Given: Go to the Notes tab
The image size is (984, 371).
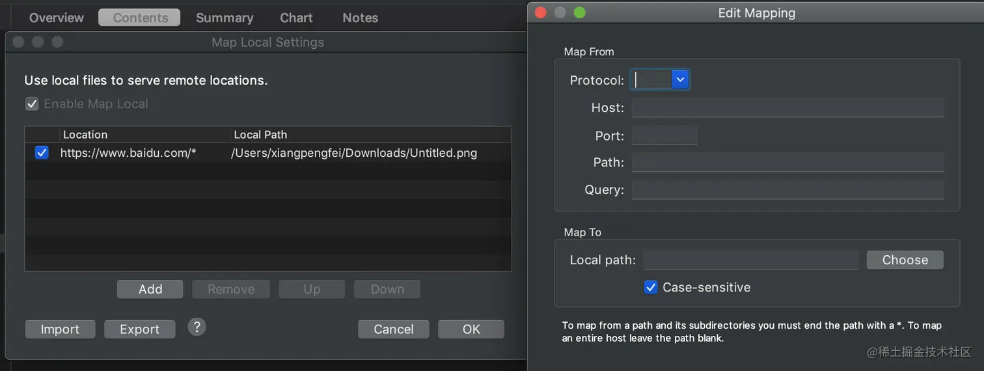Looking at the screenshot, I should coord(360,18).
